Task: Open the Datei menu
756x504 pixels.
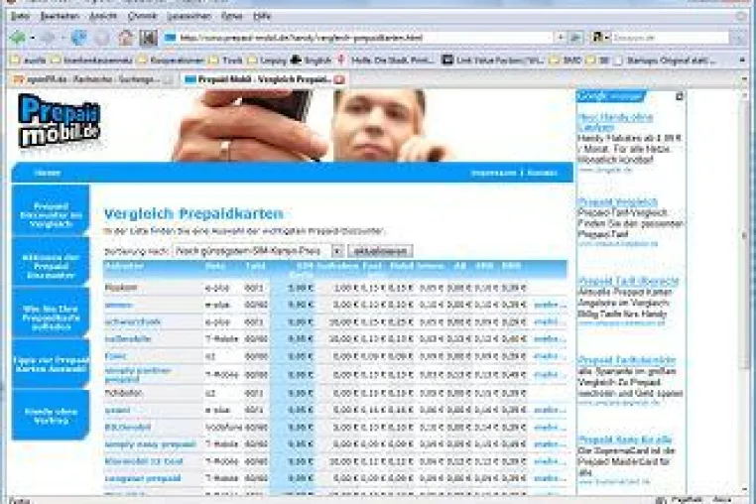Action: pos(20,16)
